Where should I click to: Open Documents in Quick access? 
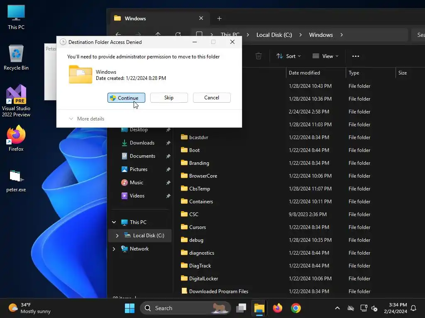tap(142, 156)
